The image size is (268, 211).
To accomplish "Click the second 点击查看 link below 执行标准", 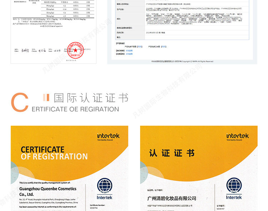I will 129,54.
